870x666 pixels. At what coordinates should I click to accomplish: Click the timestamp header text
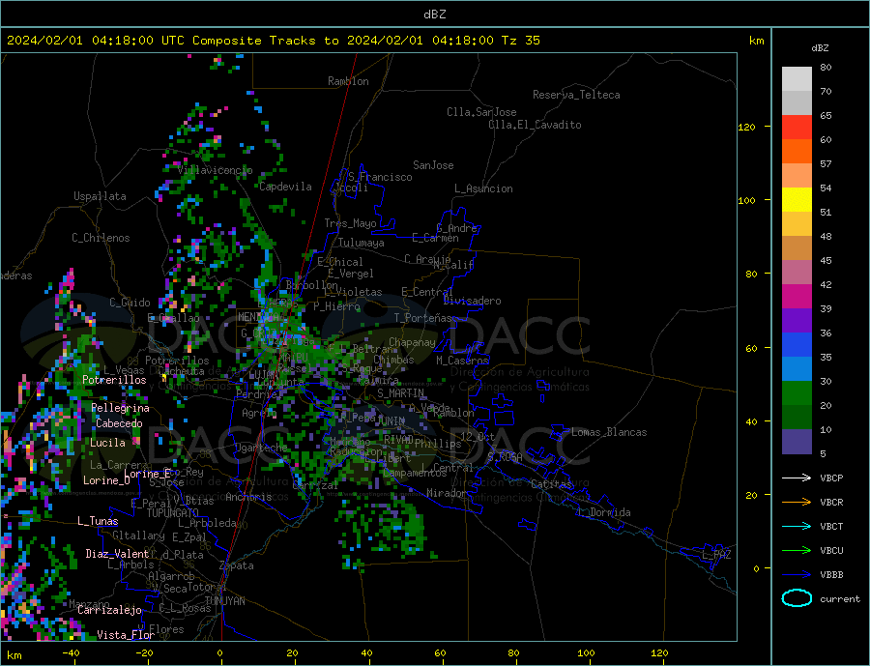pos(274,41)
